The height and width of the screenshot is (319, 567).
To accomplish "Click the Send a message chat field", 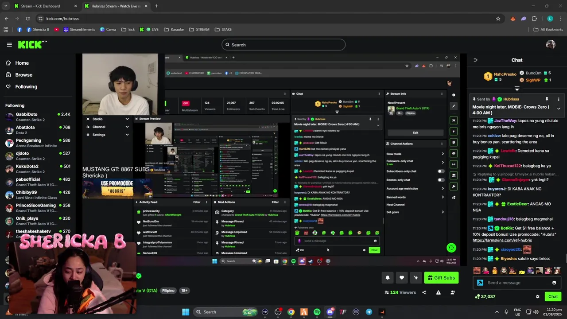I will (x=517, y=283).
